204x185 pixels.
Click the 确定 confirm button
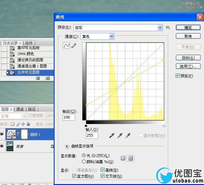(x=188, y=27)
